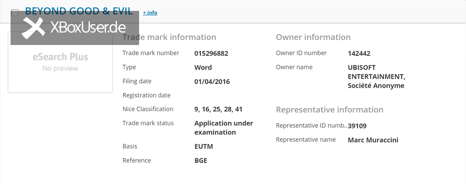
Task: Click the eSearch Plus 'No preview' thumbnail
Action: click(x=60, y=62)
